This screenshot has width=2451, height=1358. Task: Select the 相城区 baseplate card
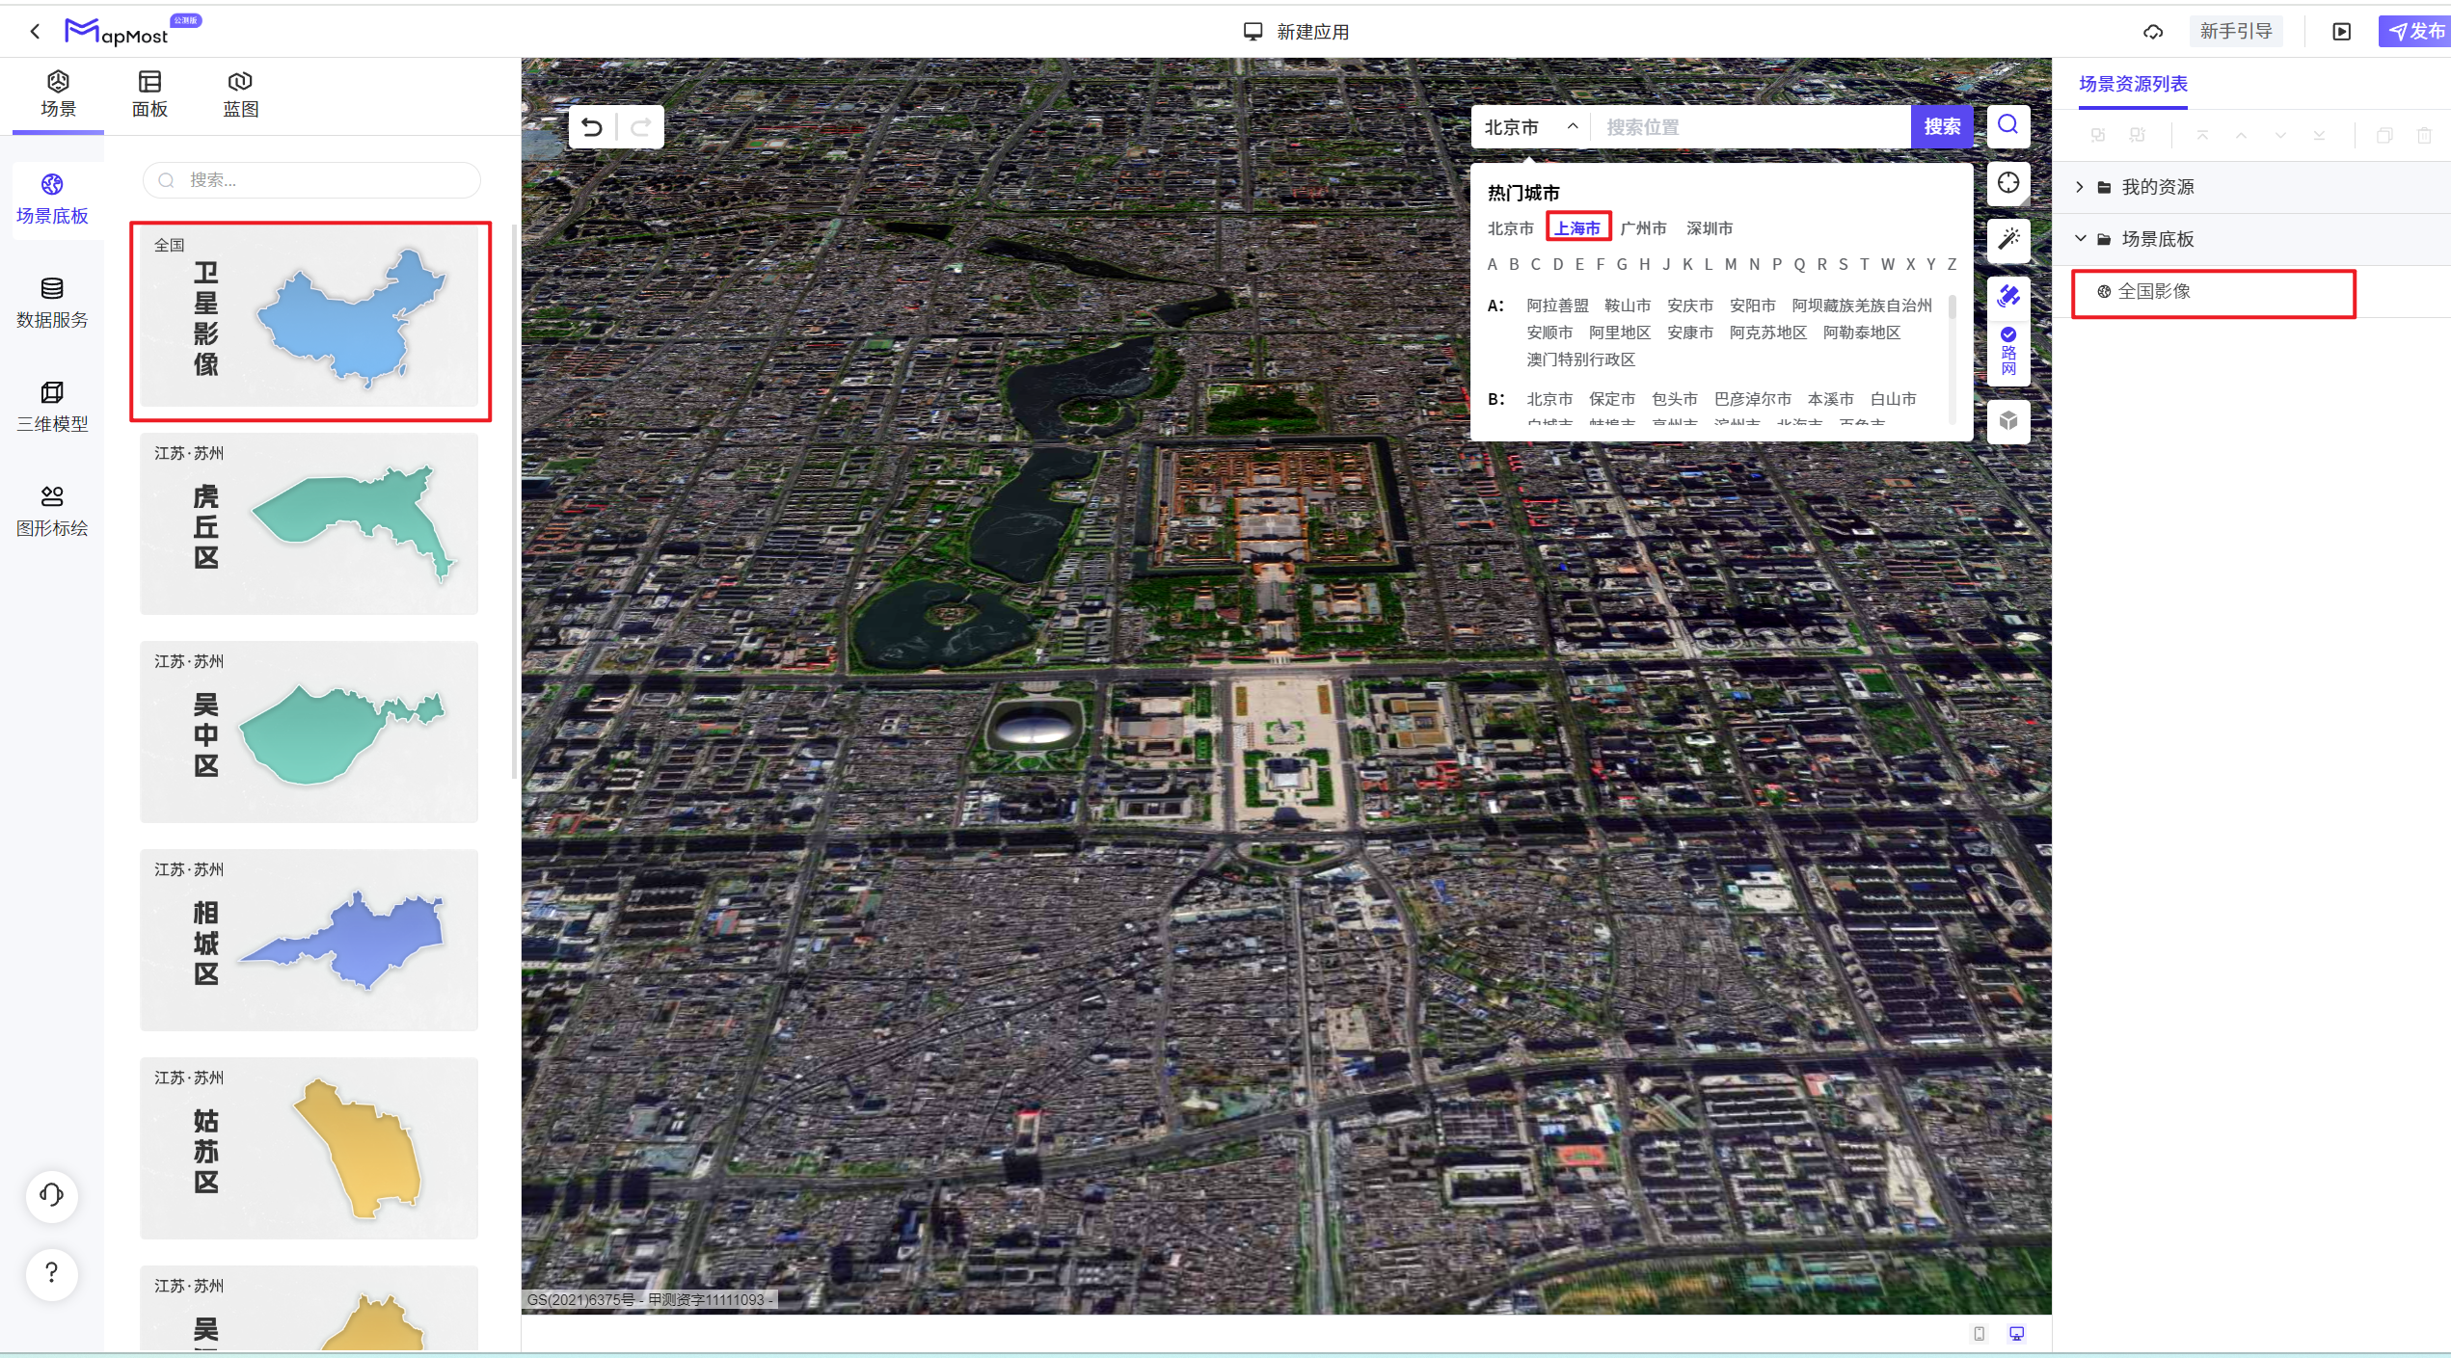(x=310, y=941)
